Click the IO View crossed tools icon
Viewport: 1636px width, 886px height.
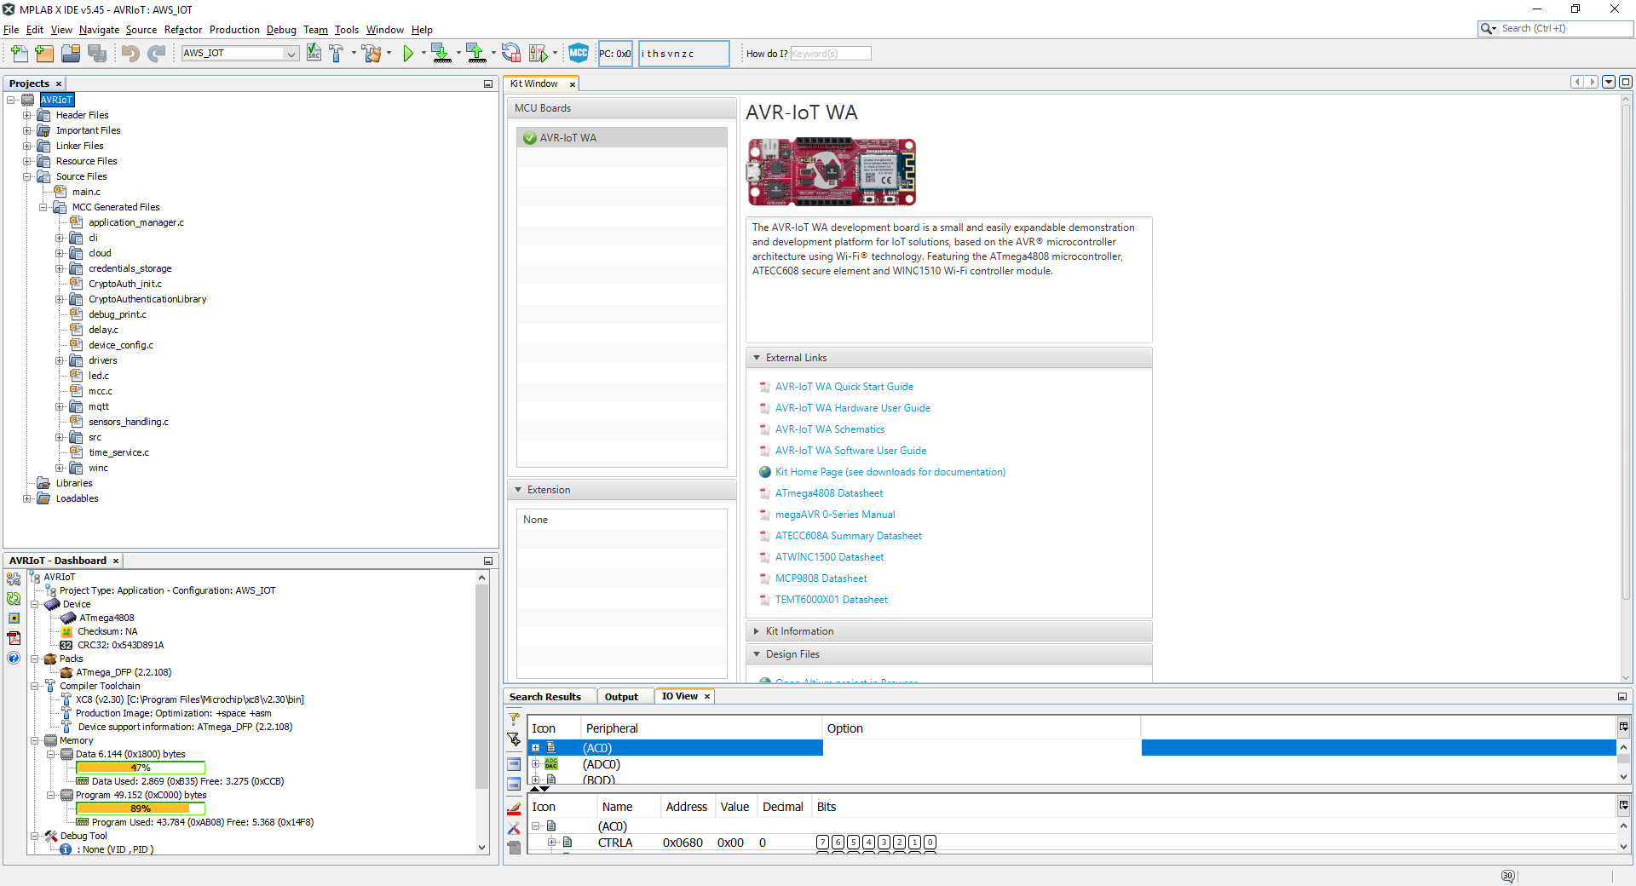pyautogui.click(x=514, y=828)
